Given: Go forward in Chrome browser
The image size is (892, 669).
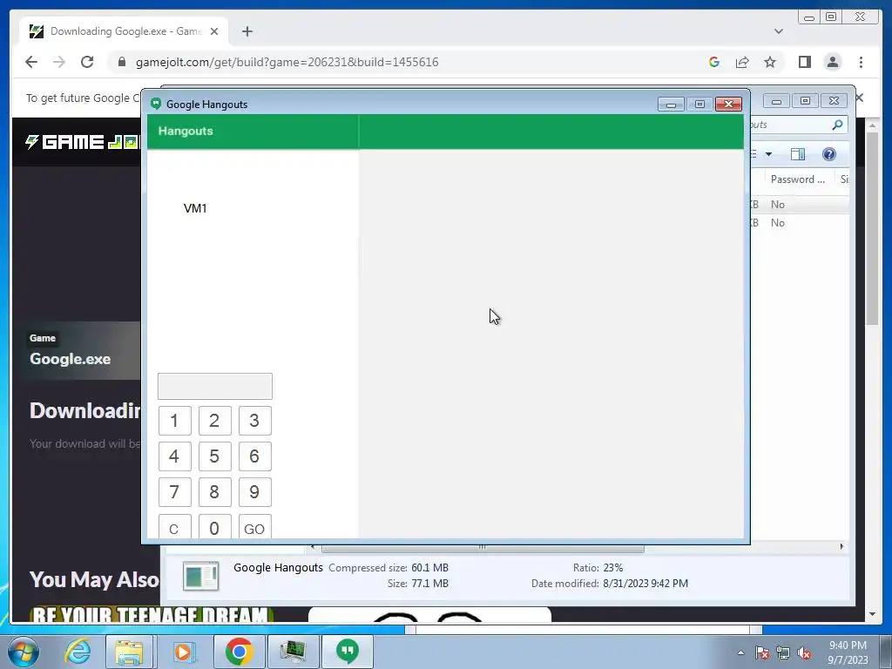Looking at the screenshot, I should coord(59,62).
